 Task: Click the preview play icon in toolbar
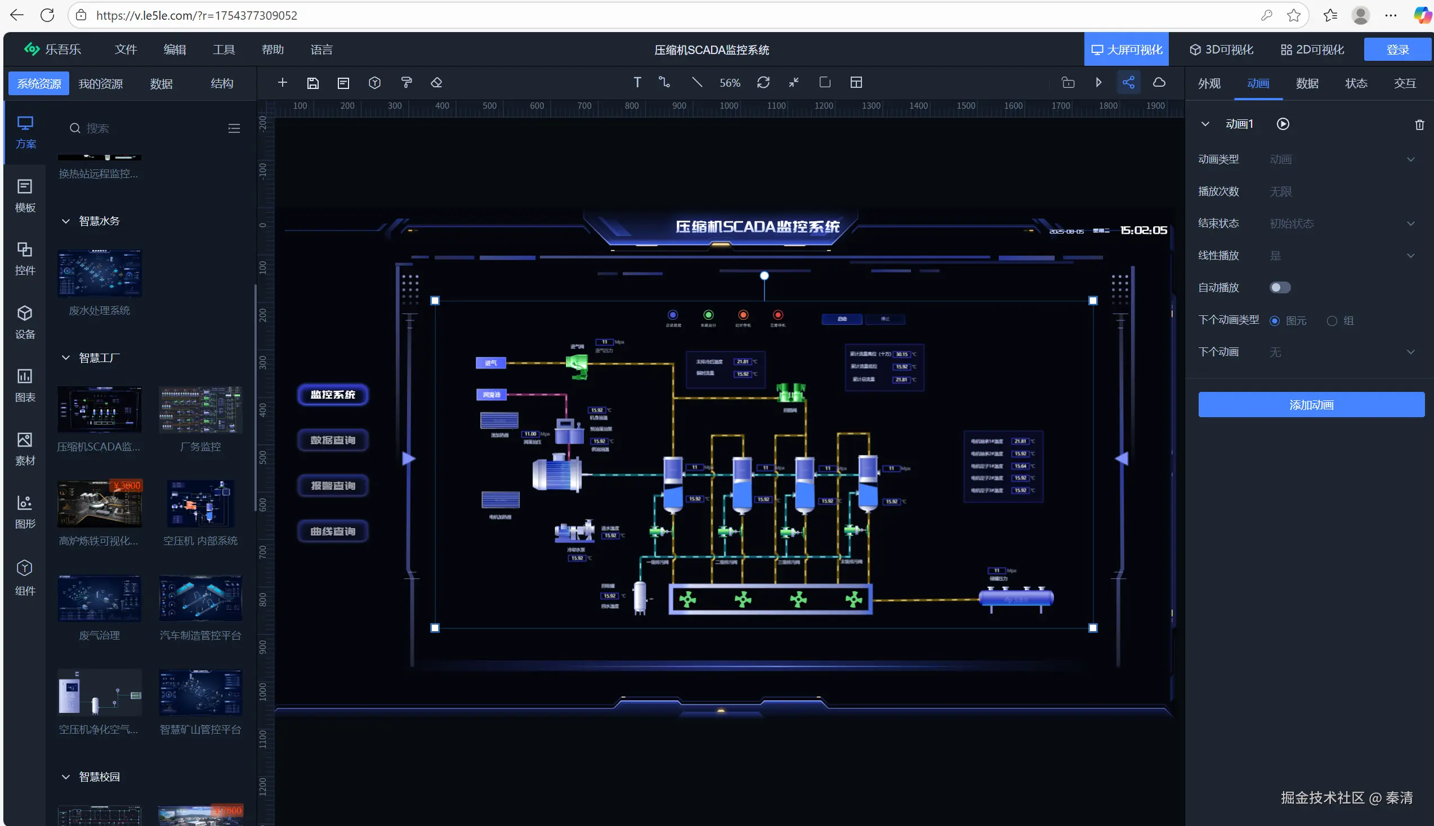(1099, 83)
